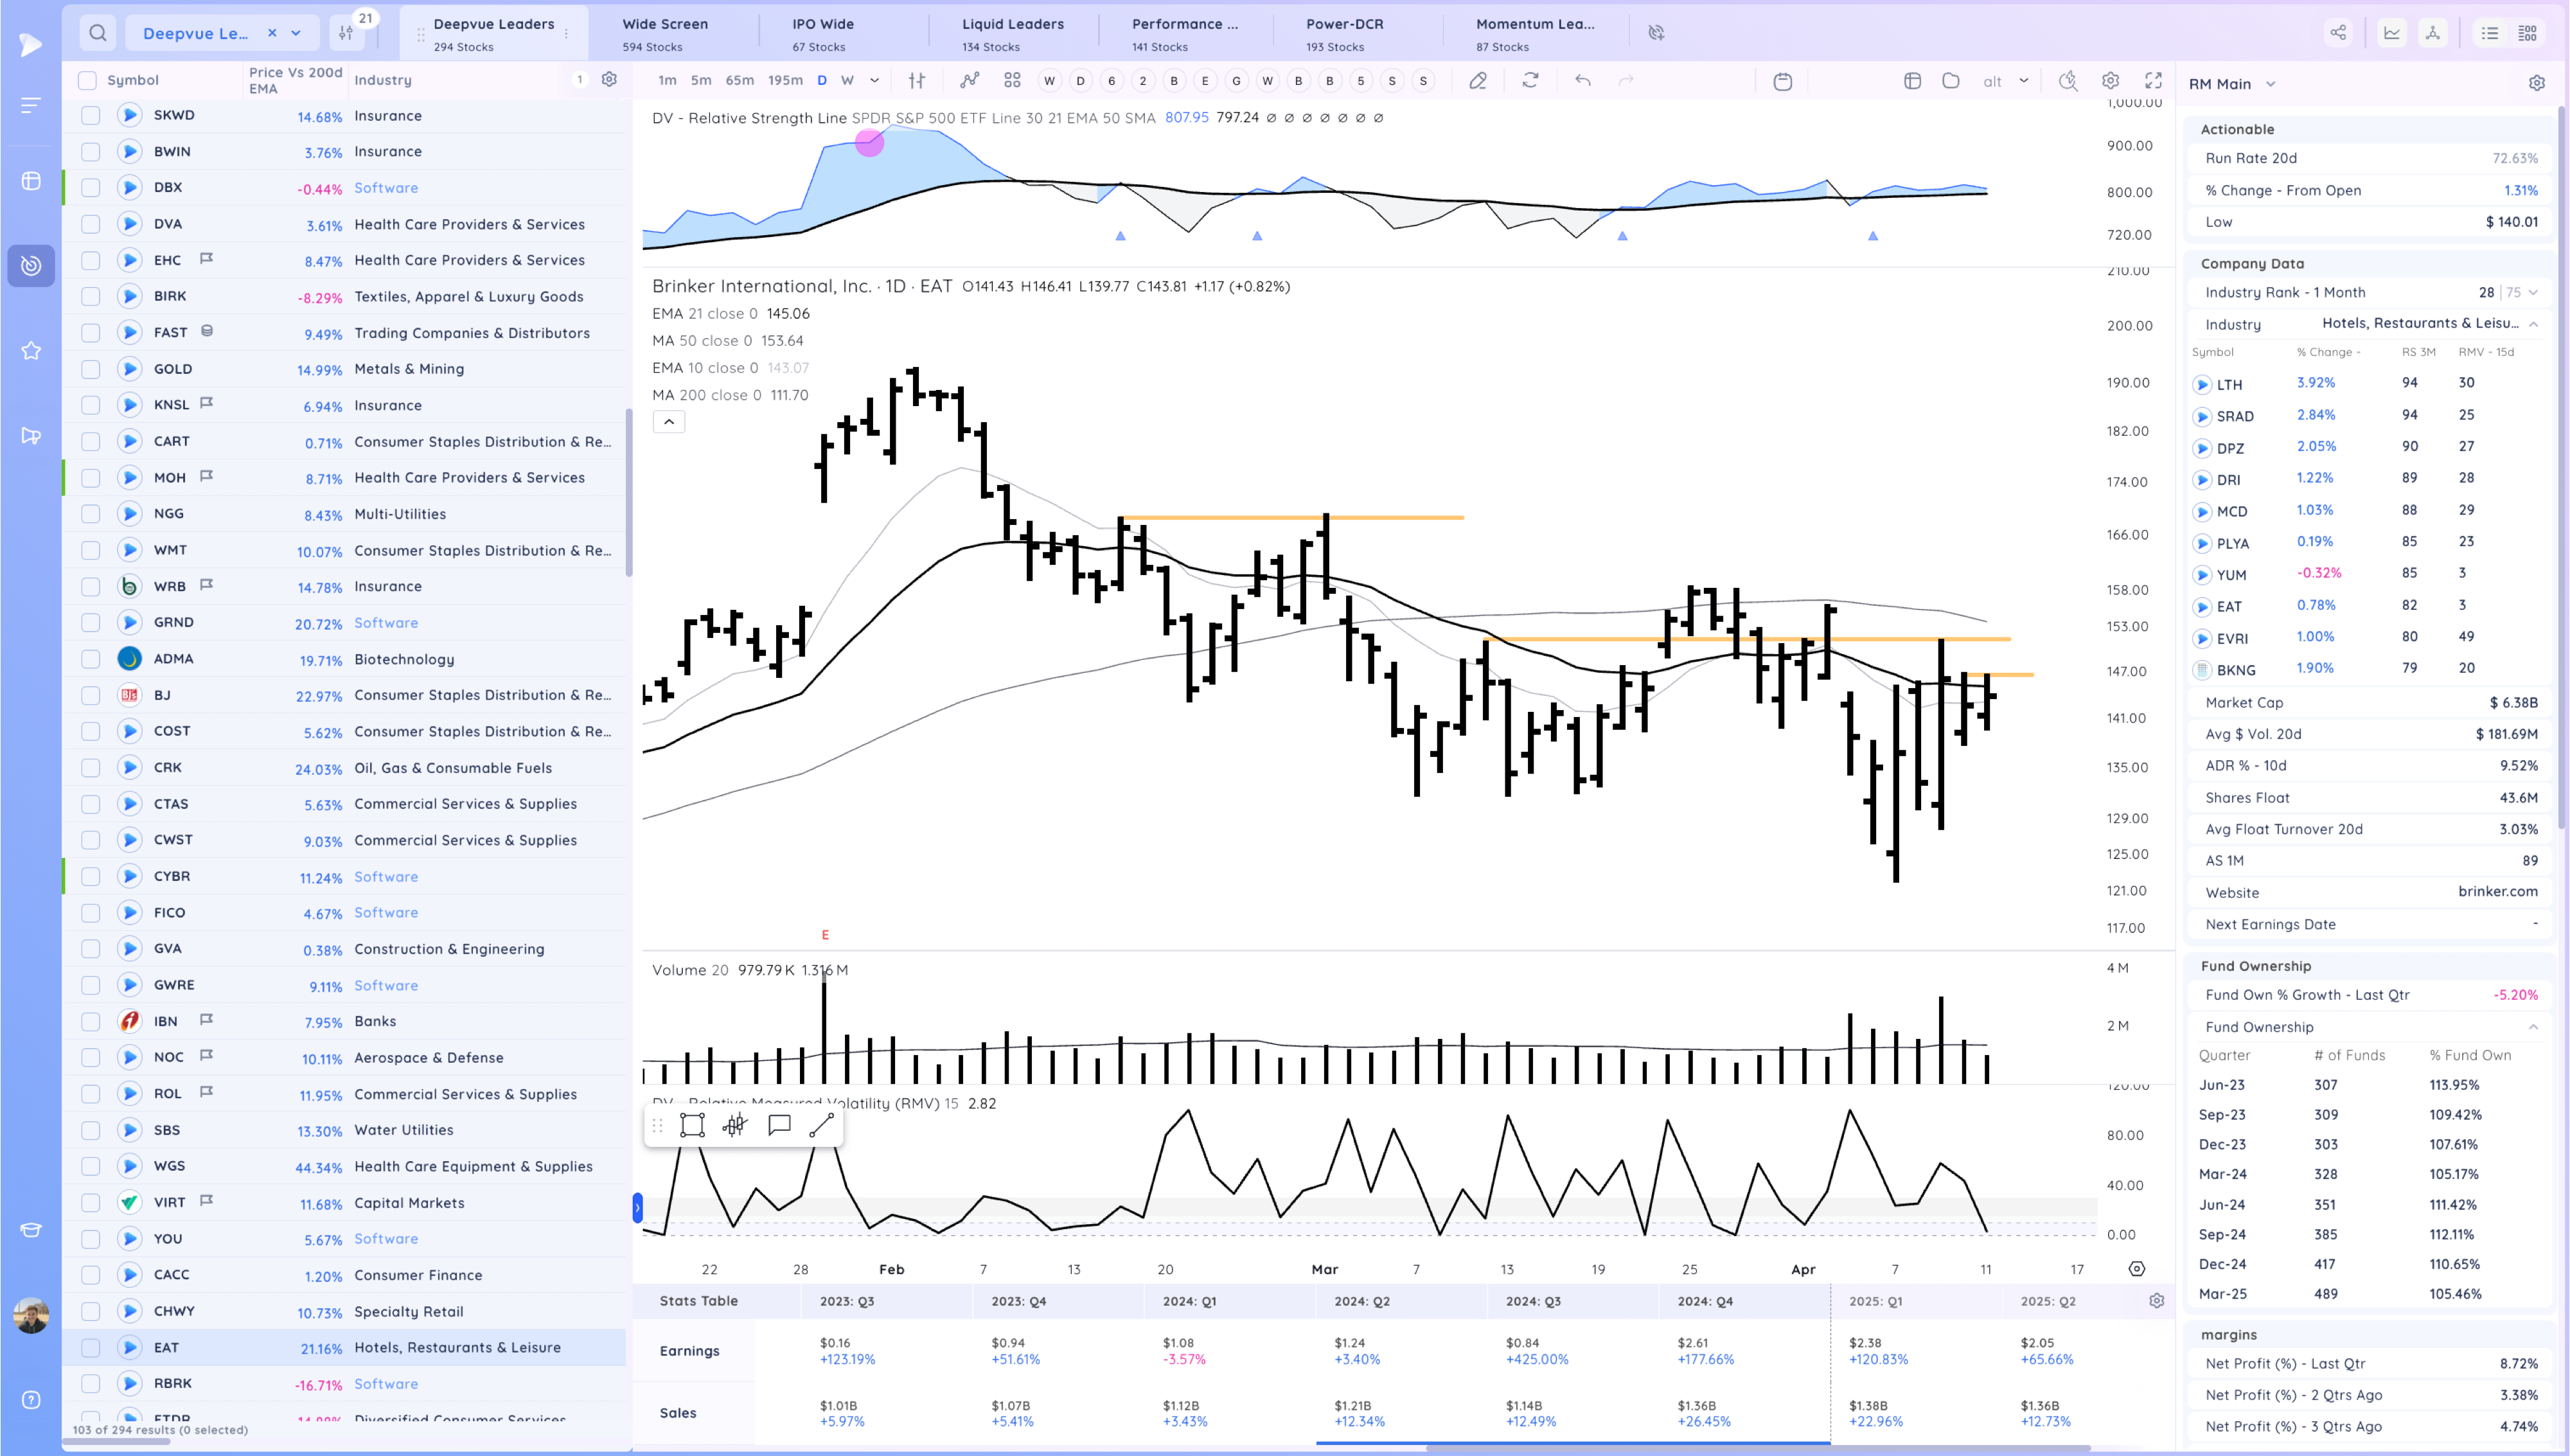Screen dimensions: 2570x1456
Task: Collapse the Fund Ownership section chevron
Action: tap(2533, 1027)
